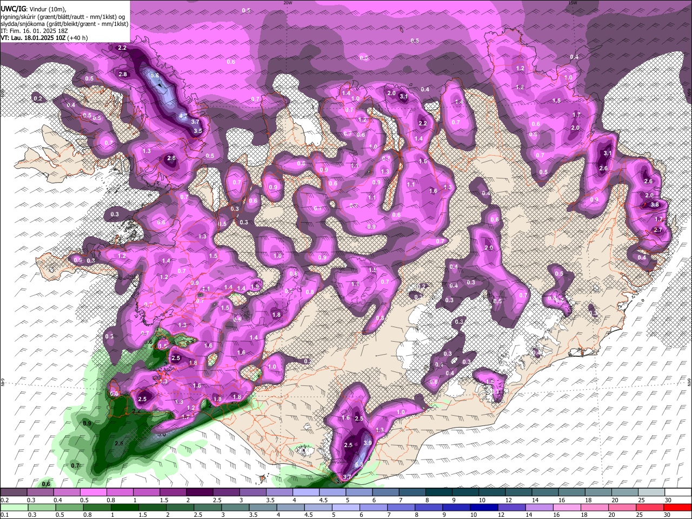Viewport: 692px width, 519px height.
Task: Click the 'VT: Lau. 18.01.2025 10Z' valid time
Action: (x=33, y=38)
